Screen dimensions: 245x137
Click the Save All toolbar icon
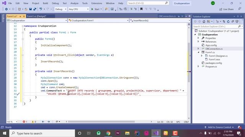(35, 9)
